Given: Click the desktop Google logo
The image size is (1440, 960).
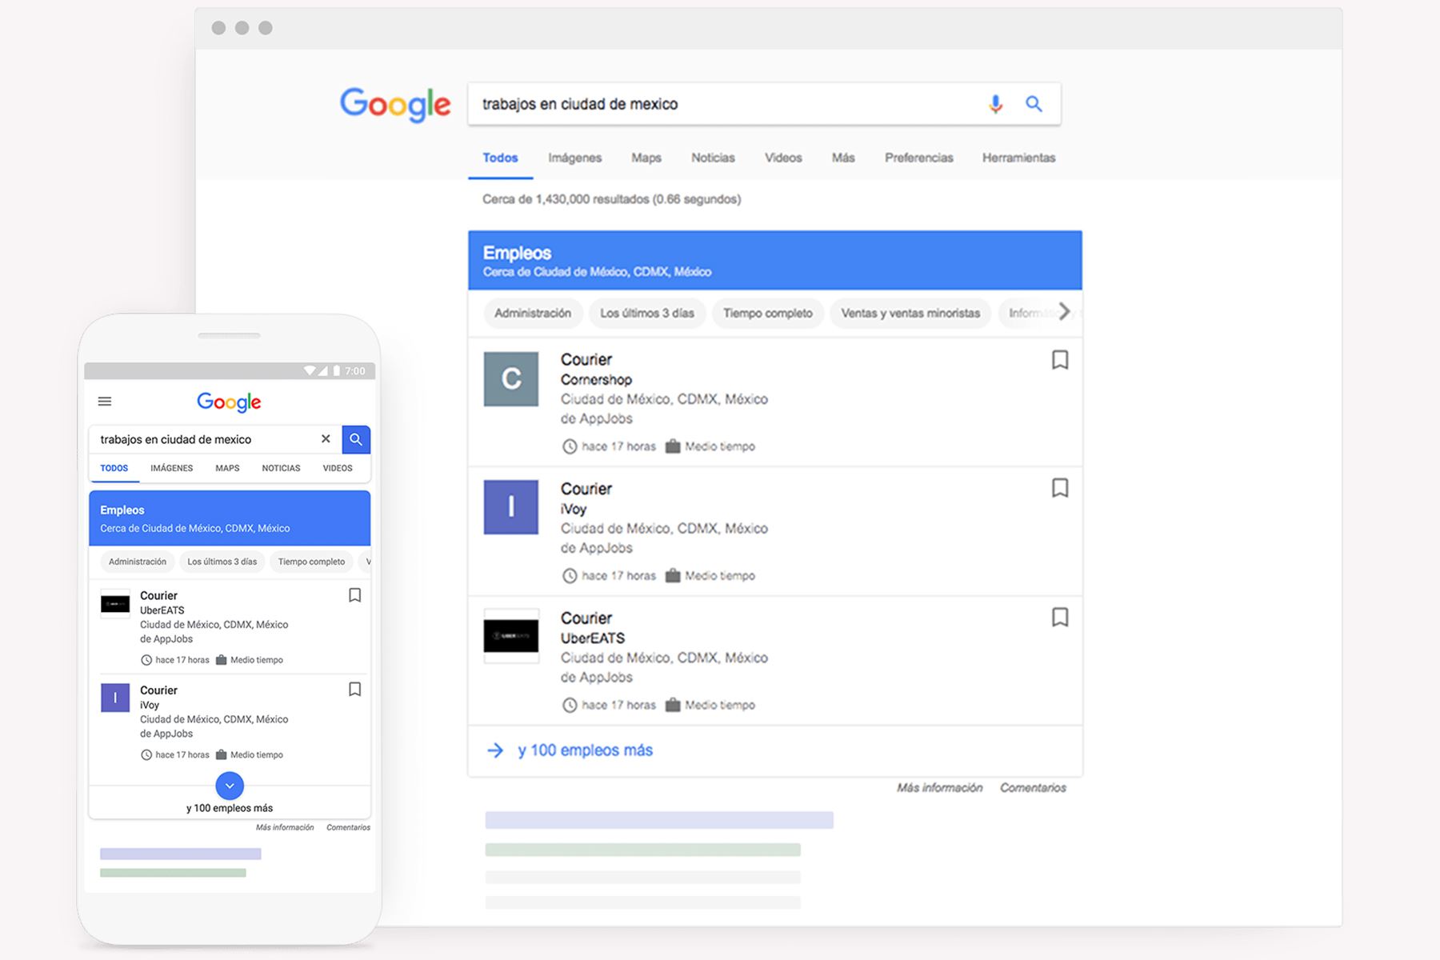Looking at the screenshot, I should pos(395,104).
